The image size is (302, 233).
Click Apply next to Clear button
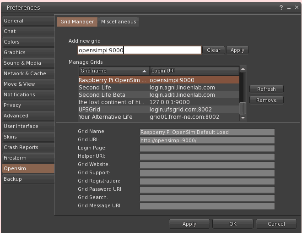[x=237, y=50]
